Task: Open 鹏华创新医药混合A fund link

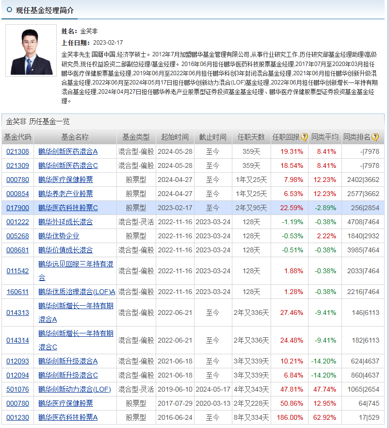Action: pos(68,151)
